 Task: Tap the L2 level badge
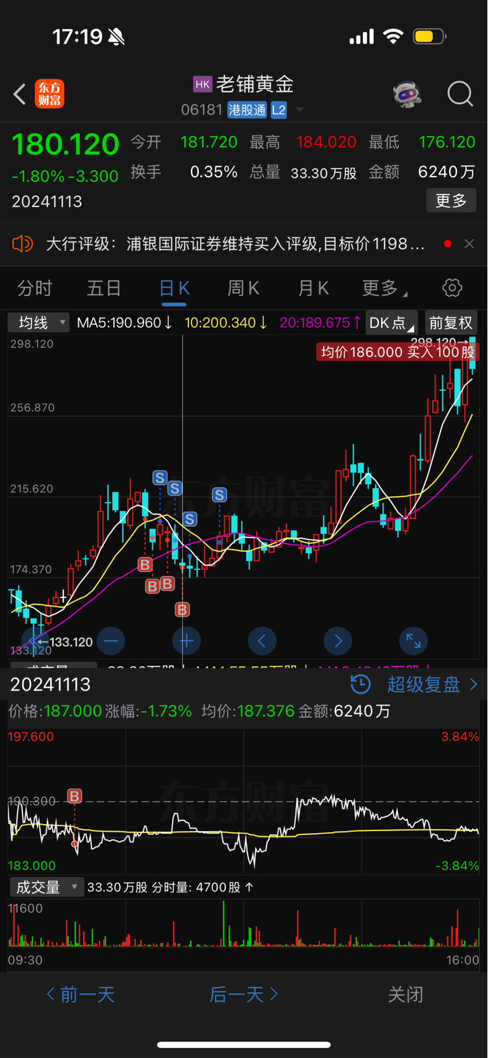coord(279,110)
